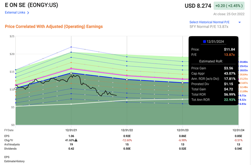Click the Price Correlated With Adjusted Earnings heading
Viewport: 252px width, 165px height.
tap(54, 26)
